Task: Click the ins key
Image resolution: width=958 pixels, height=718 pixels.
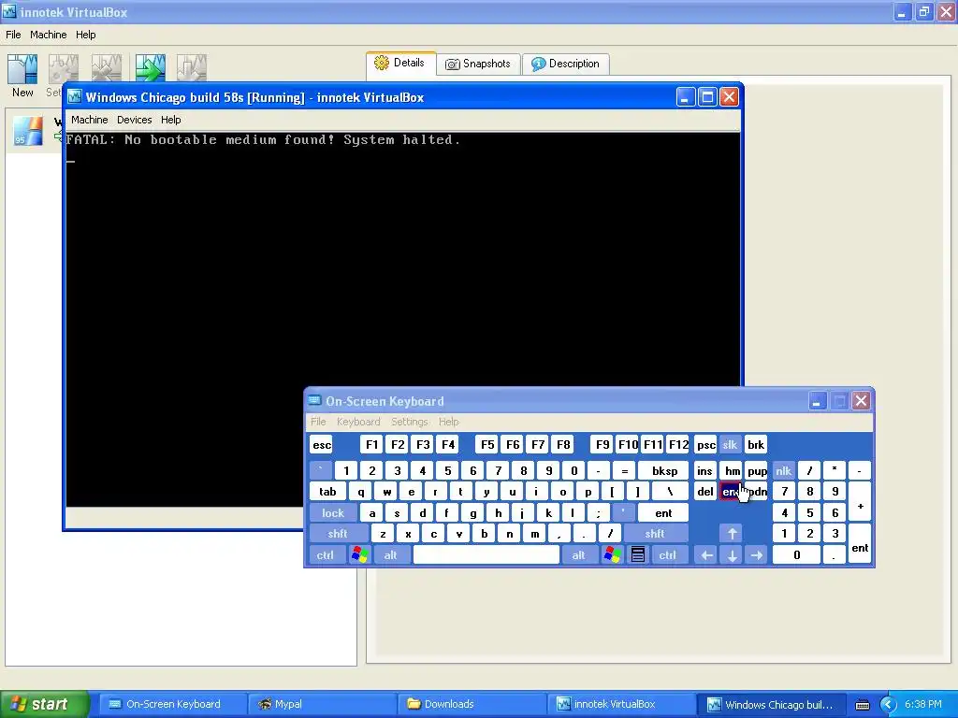Action: click(705, 471)
